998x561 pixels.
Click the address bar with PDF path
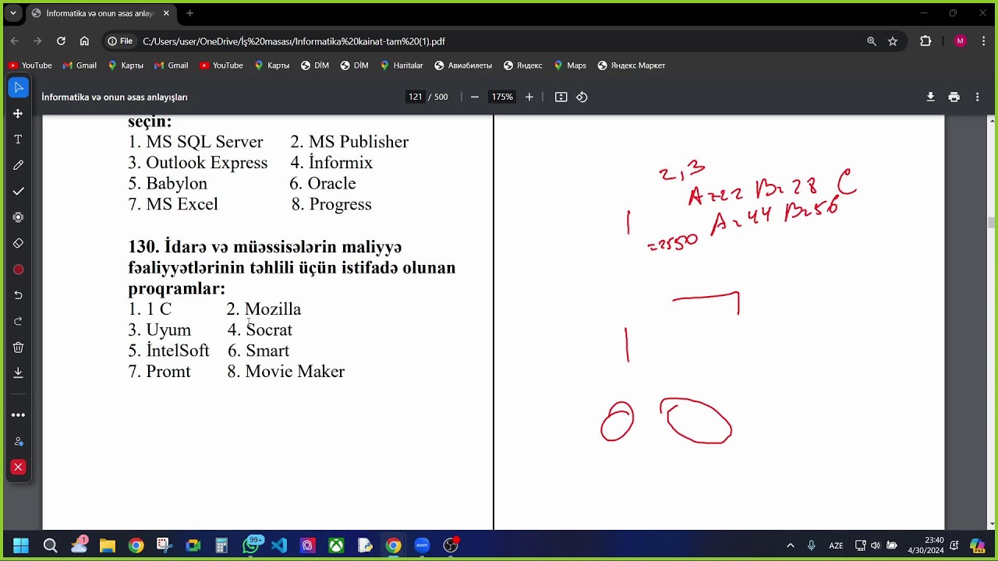tap(294, 41)
